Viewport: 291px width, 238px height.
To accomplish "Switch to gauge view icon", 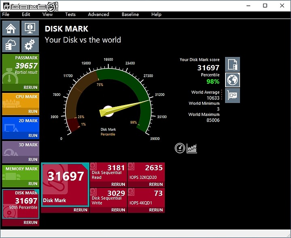I will 180,148.
